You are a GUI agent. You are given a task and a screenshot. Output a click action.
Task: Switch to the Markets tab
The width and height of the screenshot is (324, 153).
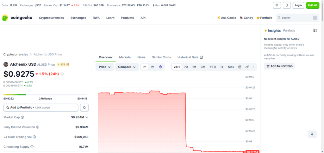pyautogui.click(x=125, y=57)
